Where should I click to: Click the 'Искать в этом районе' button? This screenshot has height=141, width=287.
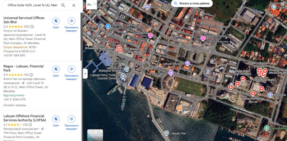coord(191,3)
